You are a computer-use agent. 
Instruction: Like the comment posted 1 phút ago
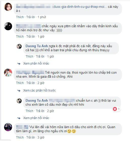click(20, 17)
